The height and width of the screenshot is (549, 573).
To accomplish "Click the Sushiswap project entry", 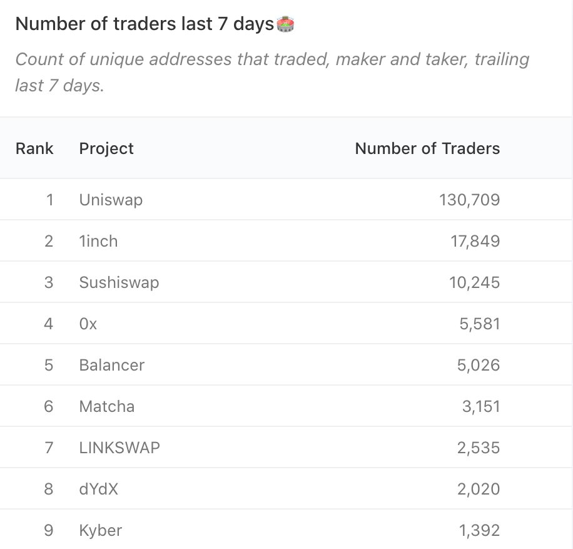I will (119, 283).
